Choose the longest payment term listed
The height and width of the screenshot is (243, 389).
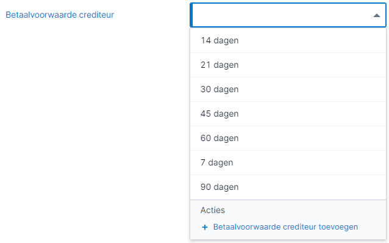tap(288, 187)
